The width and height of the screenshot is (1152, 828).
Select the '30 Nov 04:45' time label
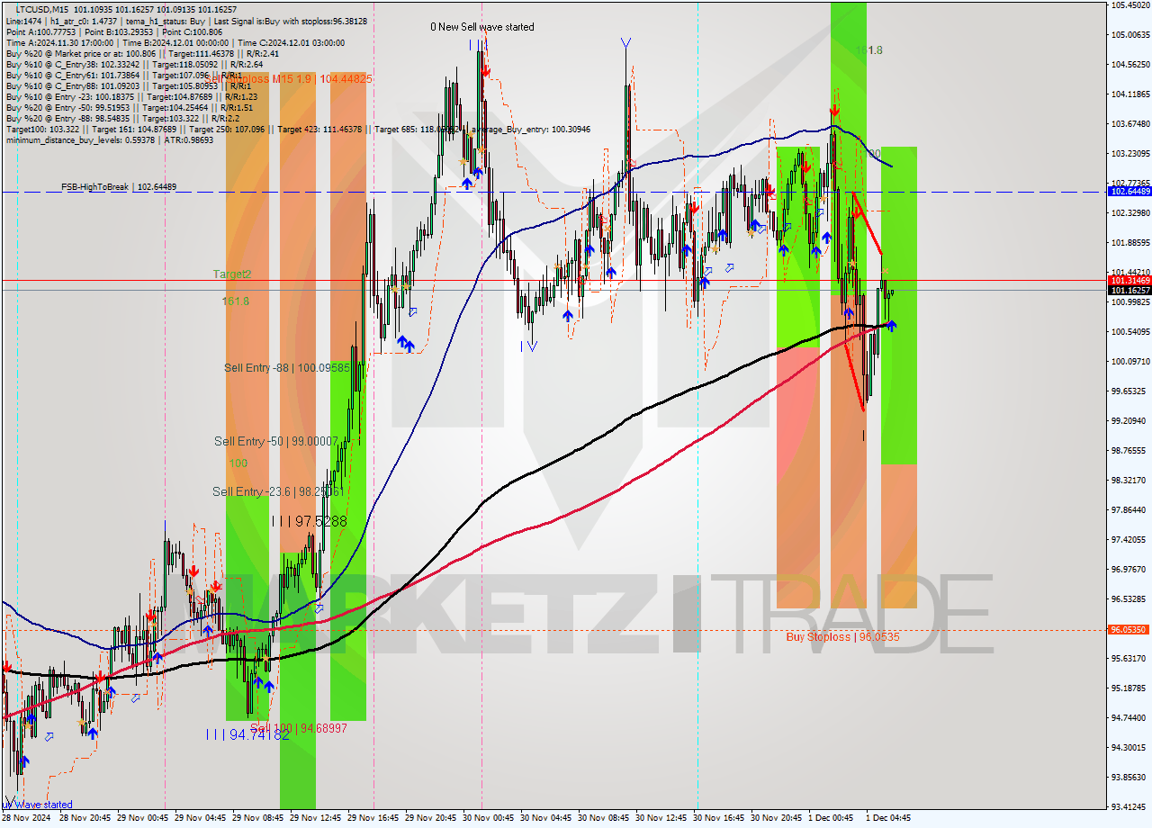(546, 818)
